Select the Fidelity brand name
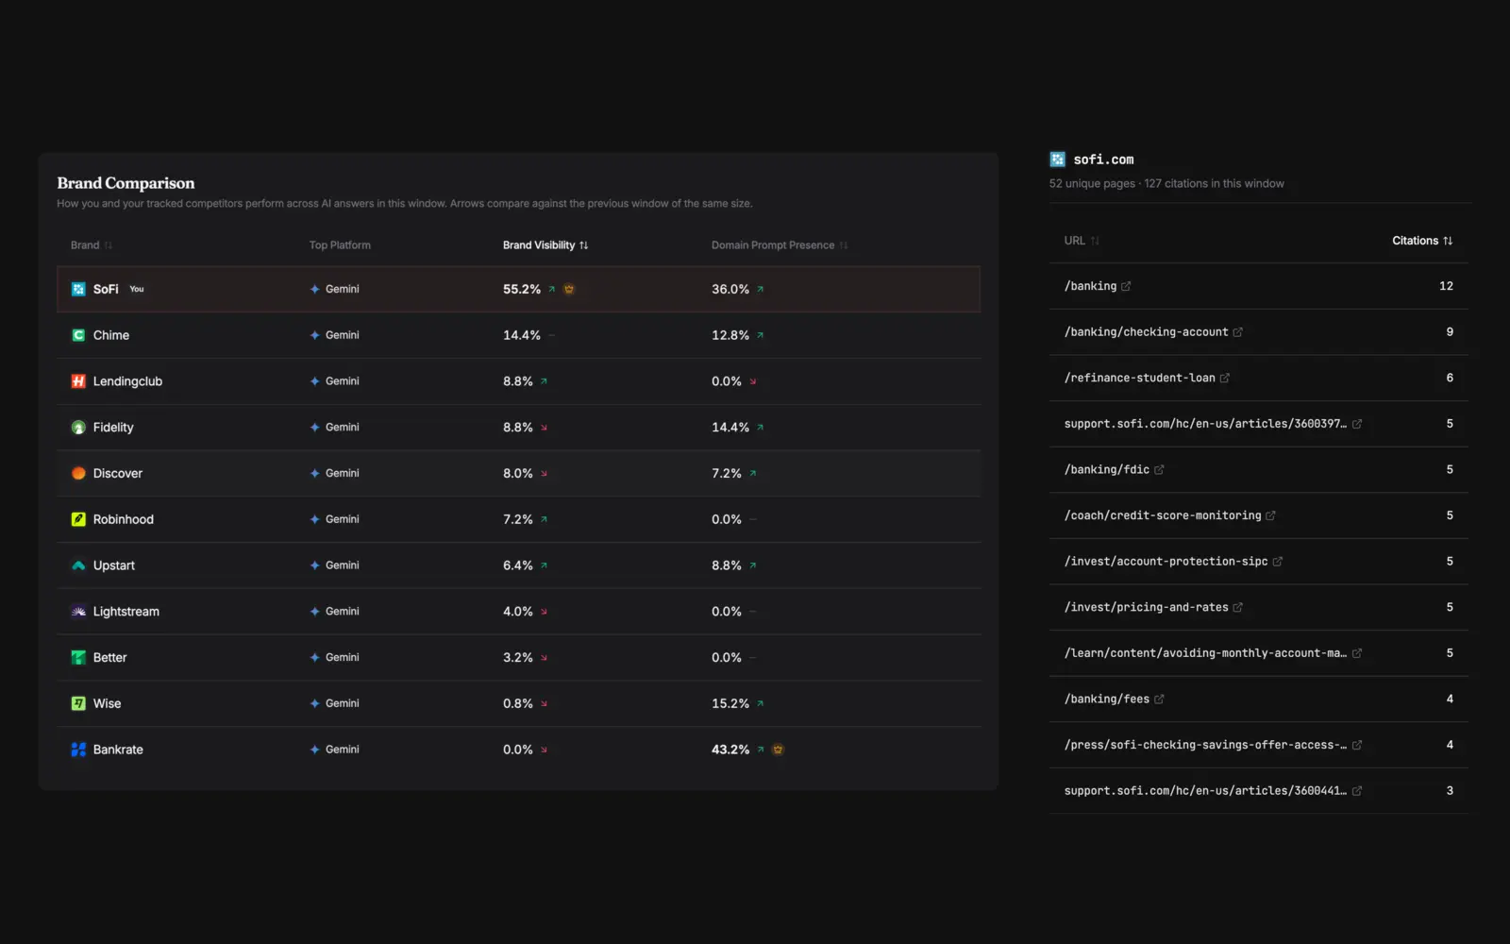 pos(113,428)
